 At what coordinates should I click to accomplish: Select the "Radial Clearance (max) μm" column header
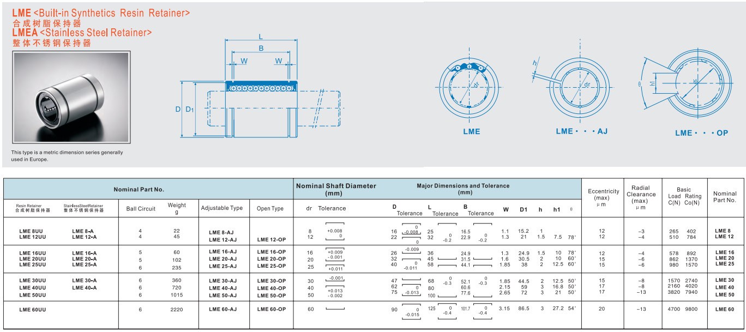point(641,197)
